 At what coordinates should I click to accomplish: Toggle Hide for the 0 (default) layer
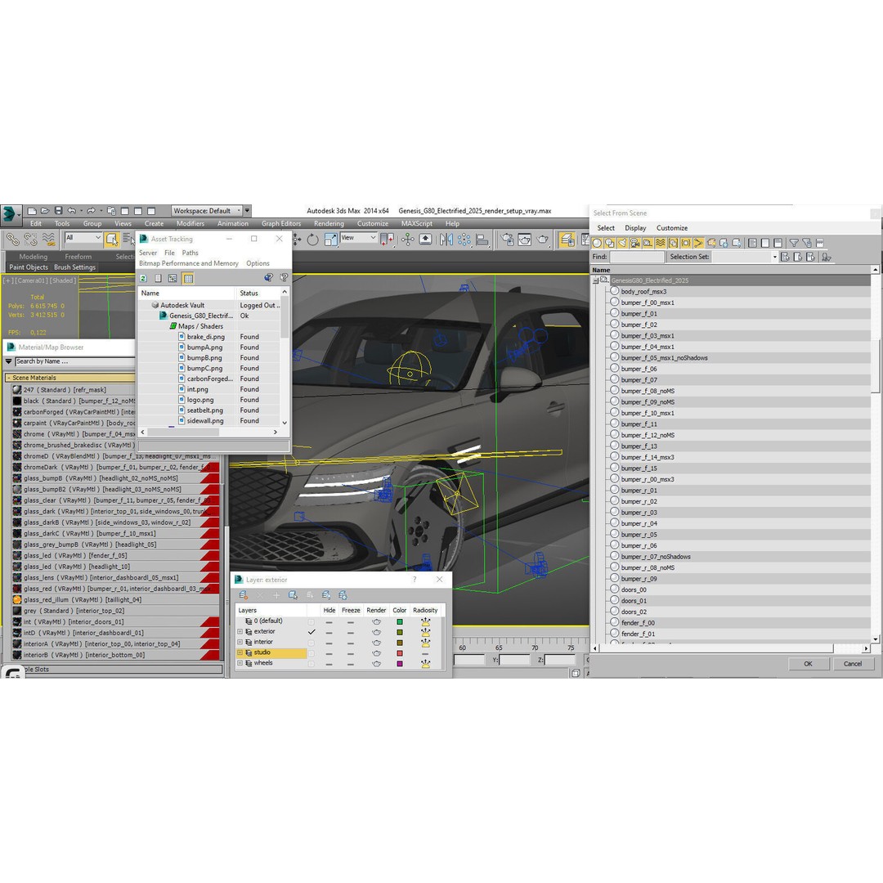(x=329, y=621)
